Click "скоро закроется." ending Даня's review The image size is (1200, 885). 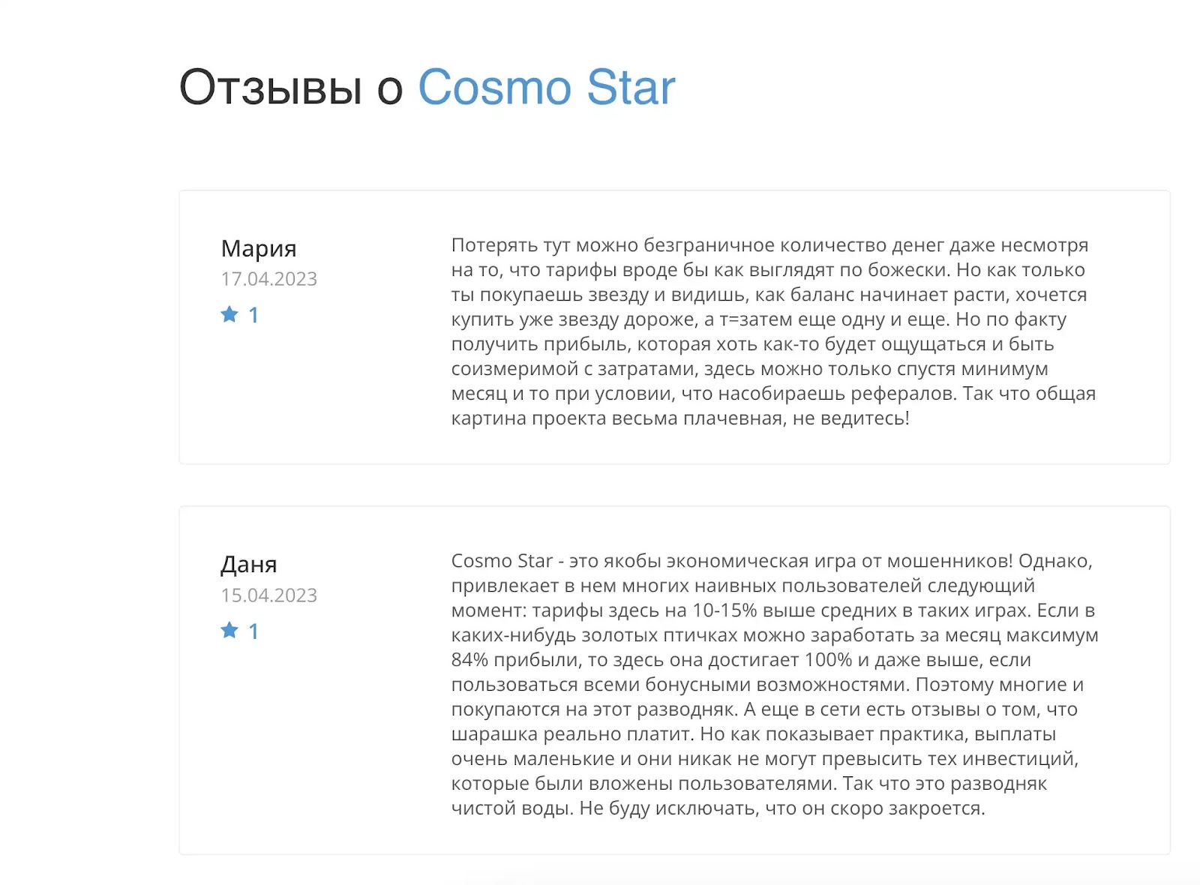(907, 808)
